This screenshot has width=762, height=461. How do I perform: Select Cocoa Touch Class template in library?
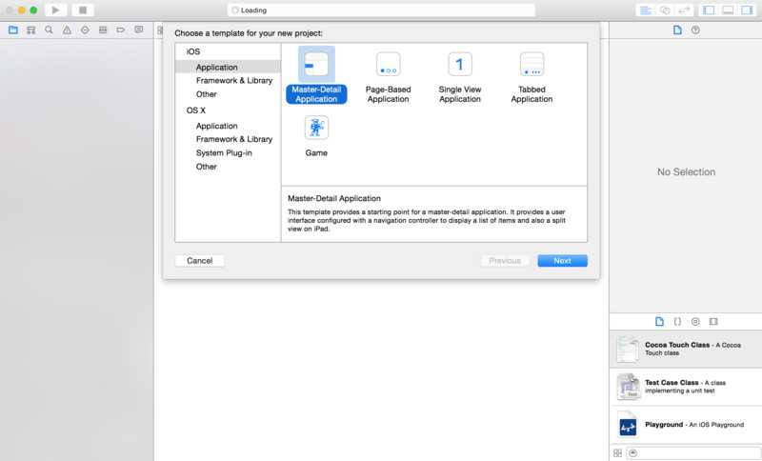click(x=686, y=349)
